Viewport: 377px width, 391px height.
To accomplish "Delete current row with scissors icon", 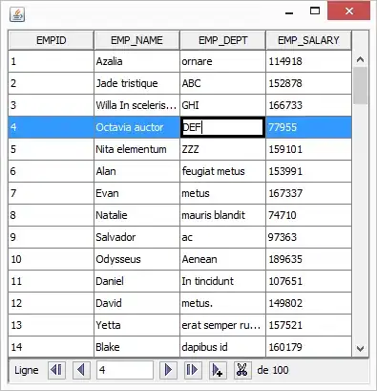I will tap(242, 370).
